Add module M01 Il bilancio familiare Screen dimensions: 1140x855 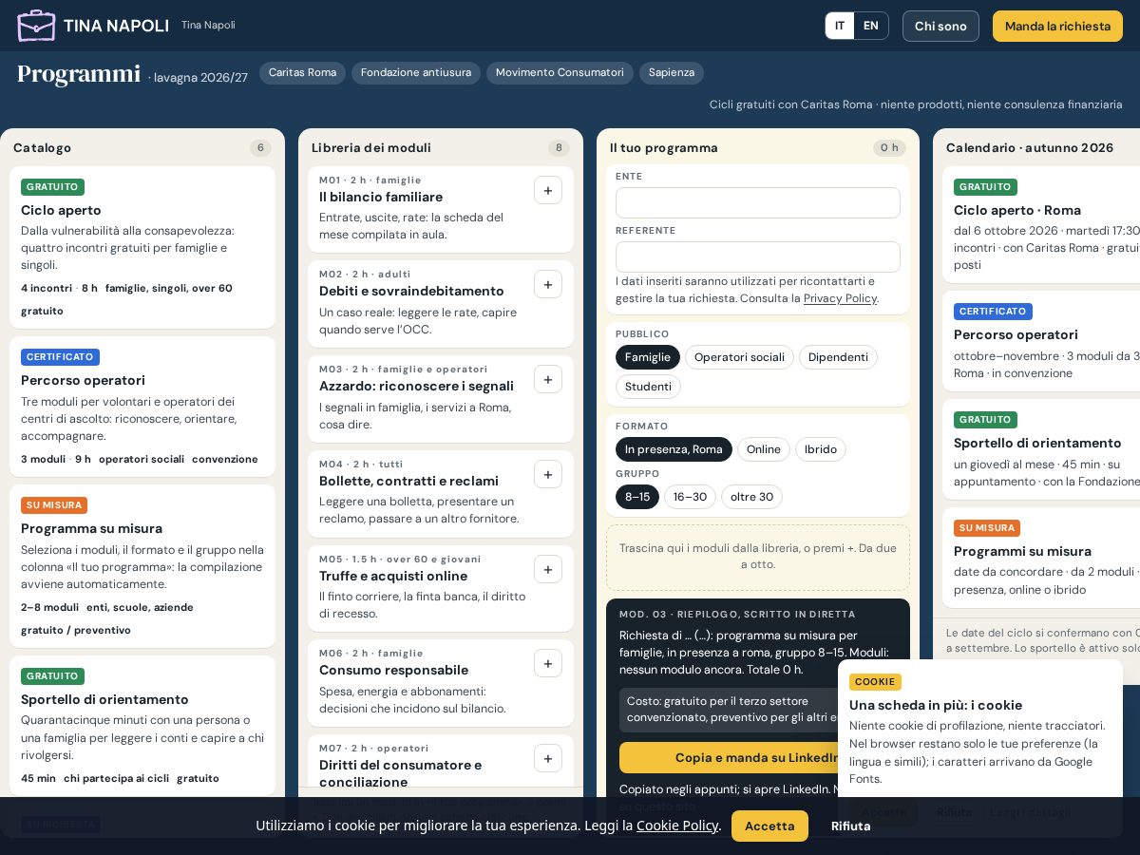pos(548,190)
